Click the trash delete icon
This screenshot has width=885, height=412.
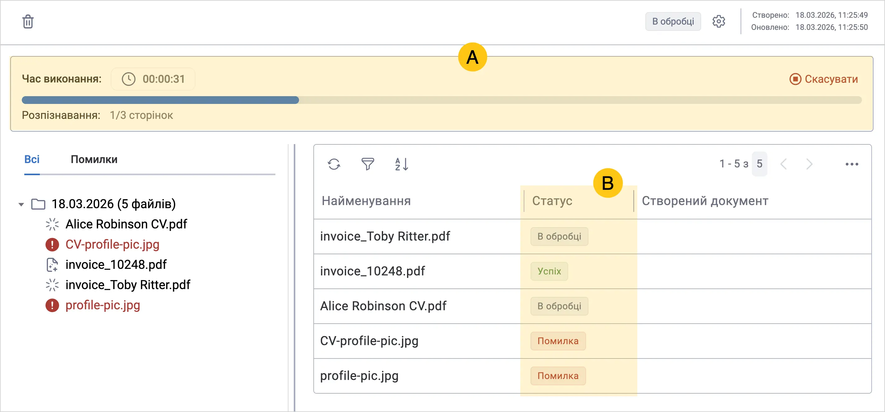[28, 22]
